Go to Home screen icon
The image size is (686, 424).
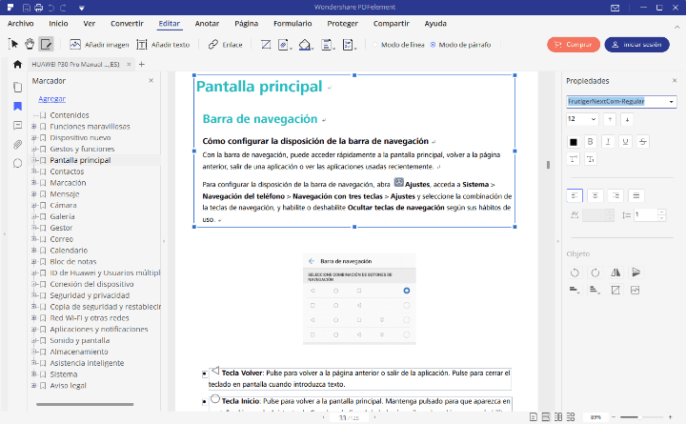click(x=17, y=65)
